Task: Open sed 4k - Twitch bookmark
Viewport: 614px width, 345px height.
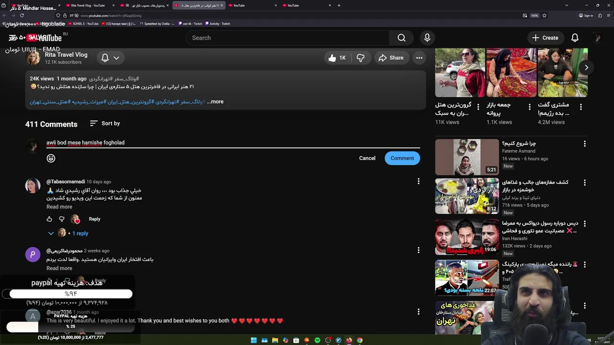Action: (190, 23)
